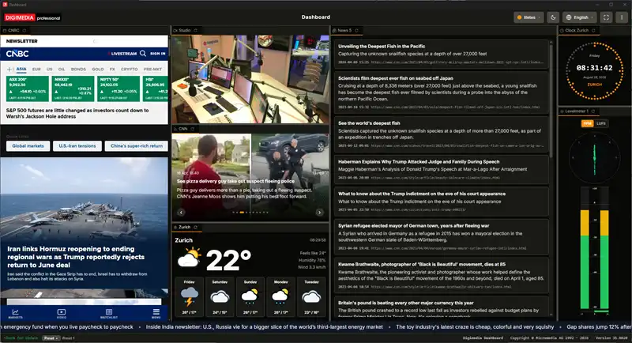The height and width of the screenshot is (343, 632).
Task: Open the NIFTY 50 index tile
Action: click(x=118, y=89)
